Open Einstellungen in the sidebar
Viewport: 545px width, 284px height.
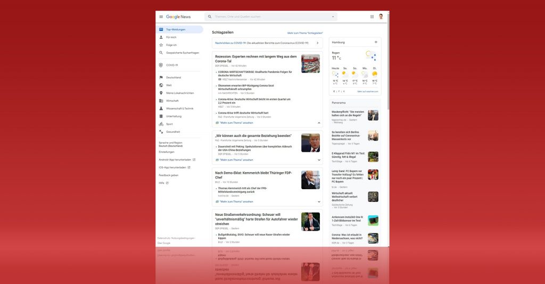click(x=167, y=152)
